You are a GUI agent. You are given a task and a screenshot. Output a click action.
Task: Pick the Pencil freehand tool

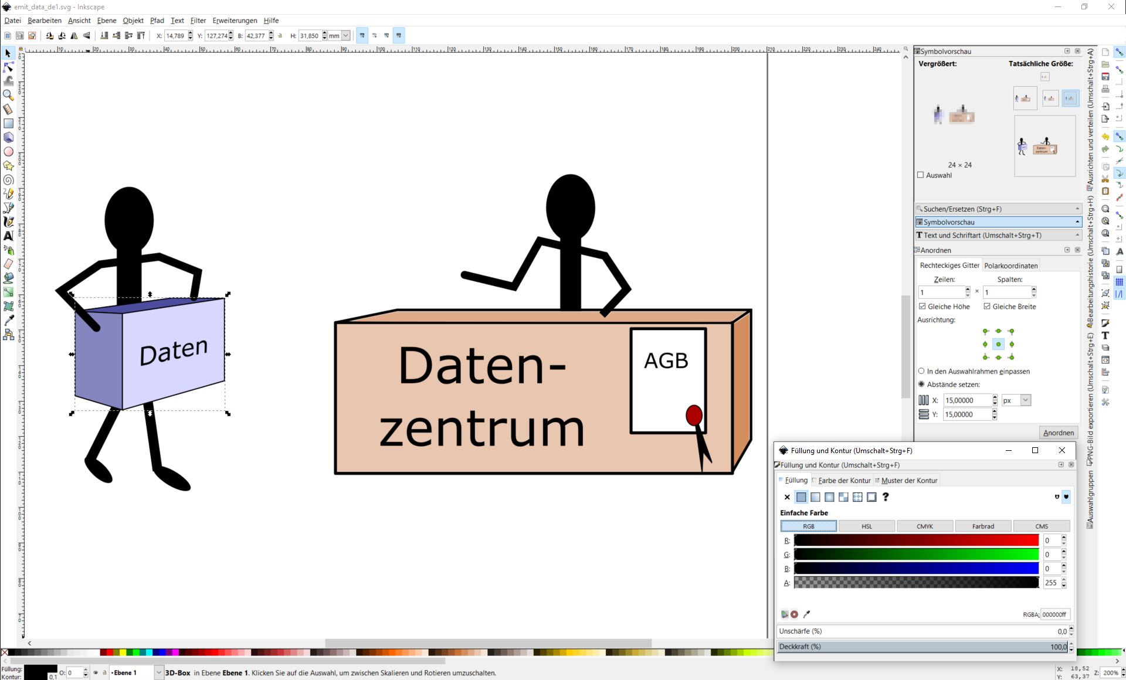point(8,193)
